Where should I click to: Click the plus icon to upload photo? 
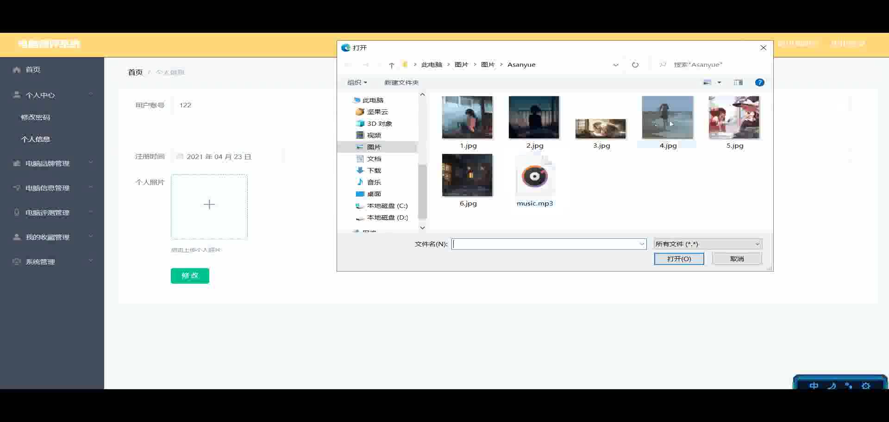(x=209, y=205)
